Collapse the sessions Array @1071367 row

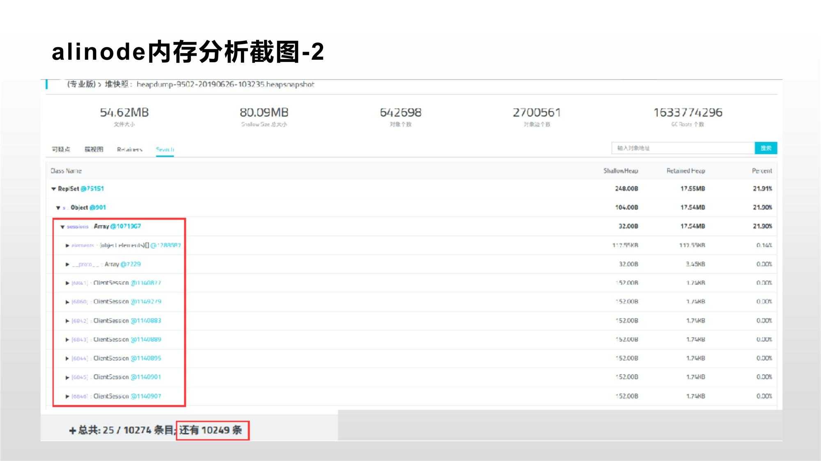pyautogui.click(x=63, y=227)
